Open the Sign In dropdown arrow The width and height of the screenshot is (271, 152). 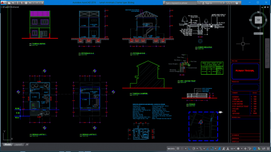point(221,3)
